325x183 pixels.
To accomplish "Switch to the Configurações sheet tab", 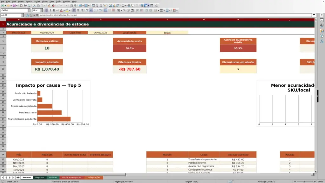I will pyautogui.click(x=94, y=178).
